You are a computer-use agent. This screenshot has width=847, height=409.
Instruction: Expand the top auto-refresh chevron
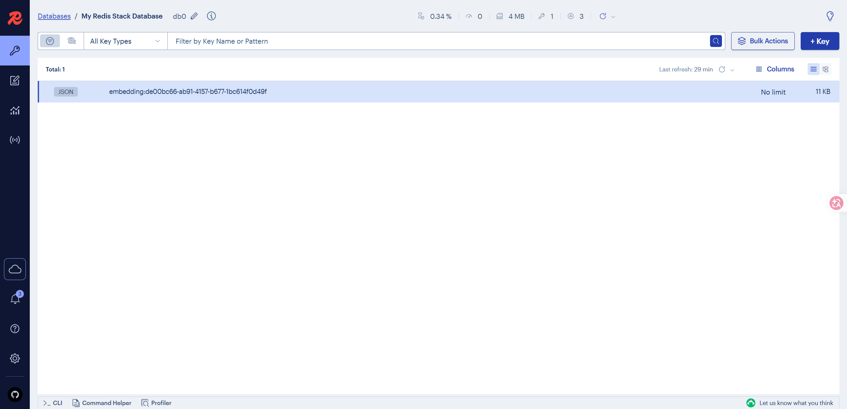(613, 17)
